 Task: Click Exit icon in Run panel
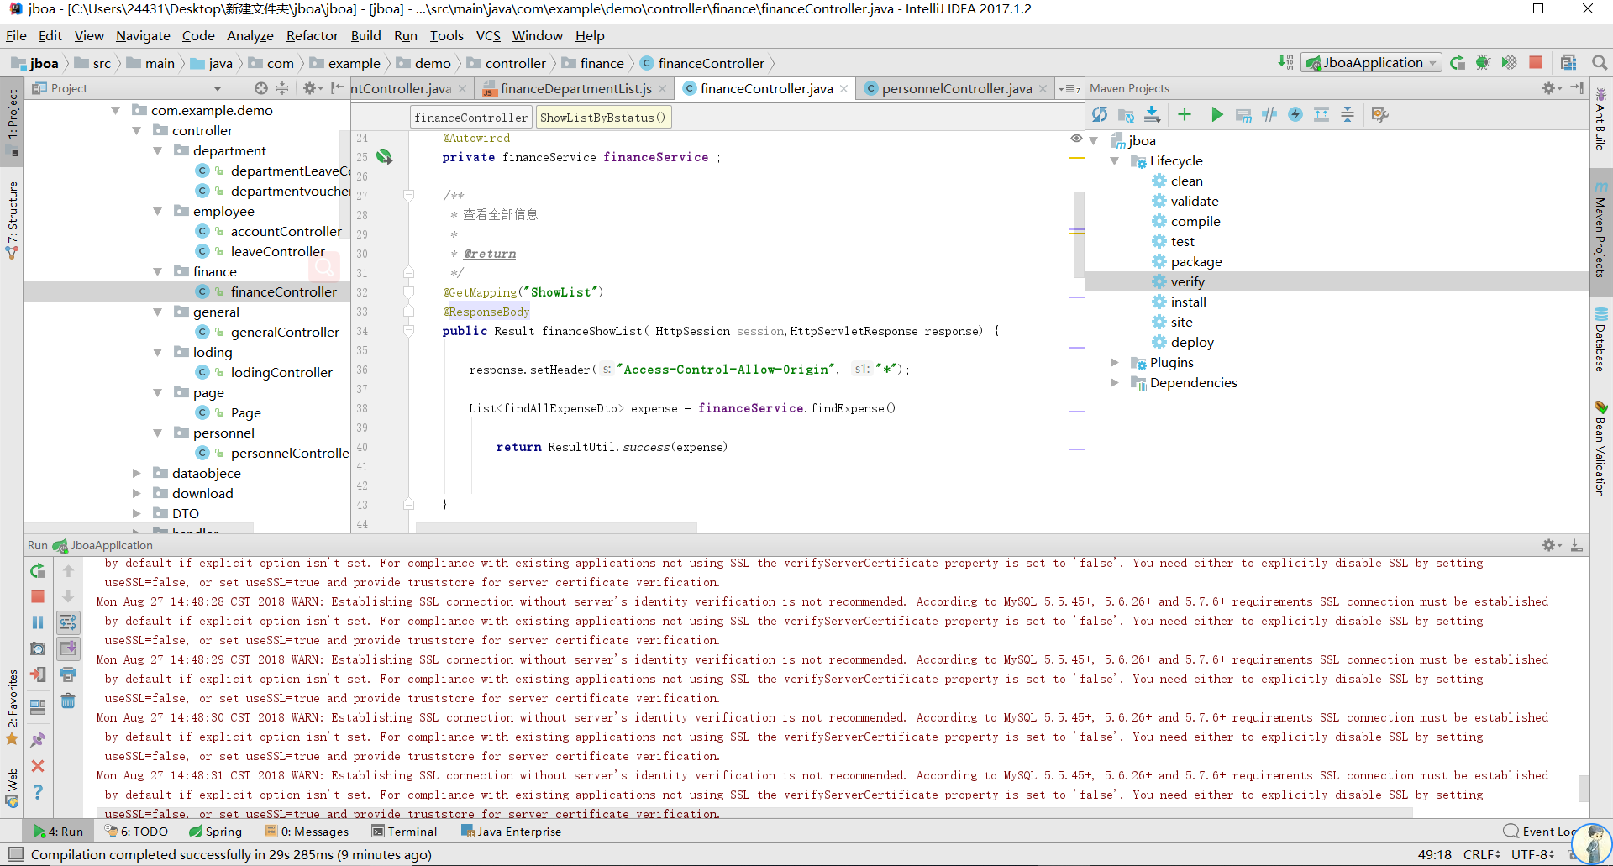pyautogui.click(x=38, y=674)
